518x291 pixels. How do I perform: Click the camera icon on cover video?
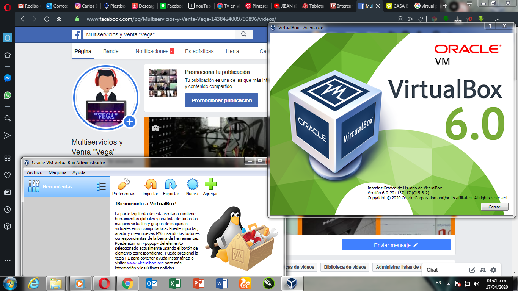[155, 129]
